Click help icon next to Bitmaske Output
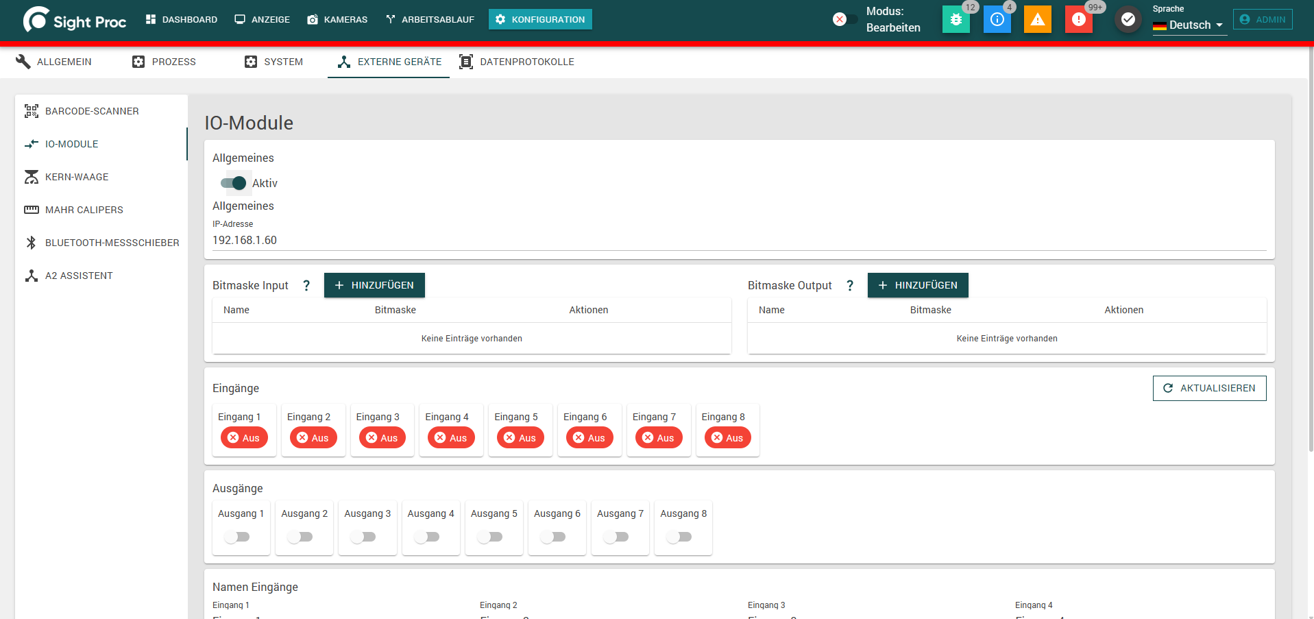Viewport: 1314px width, 619px height. point(850,285)
